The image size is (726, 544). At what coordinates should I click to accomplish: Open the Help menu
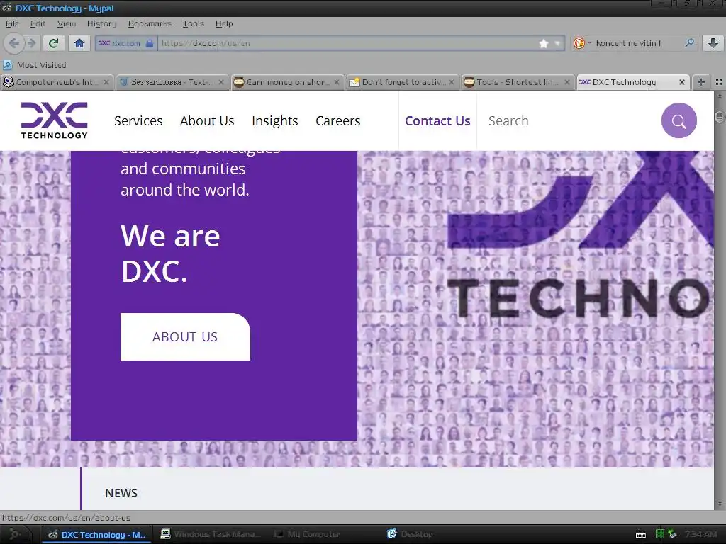[223, 23]
